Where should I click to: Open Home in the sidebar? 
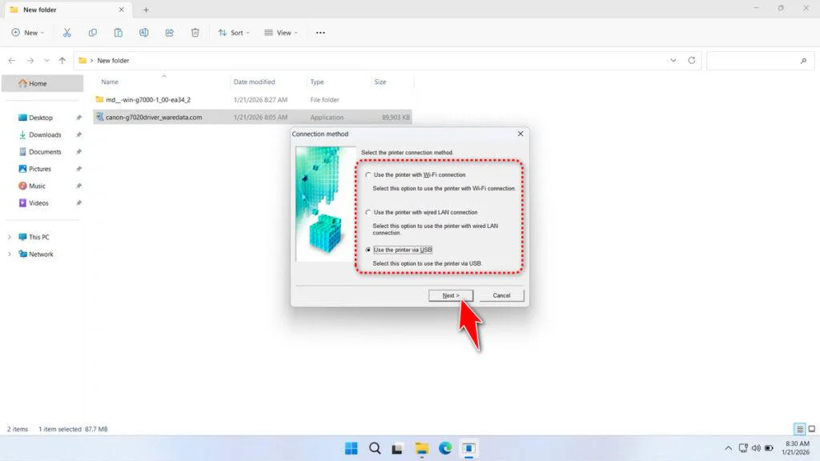pos(38,83)
